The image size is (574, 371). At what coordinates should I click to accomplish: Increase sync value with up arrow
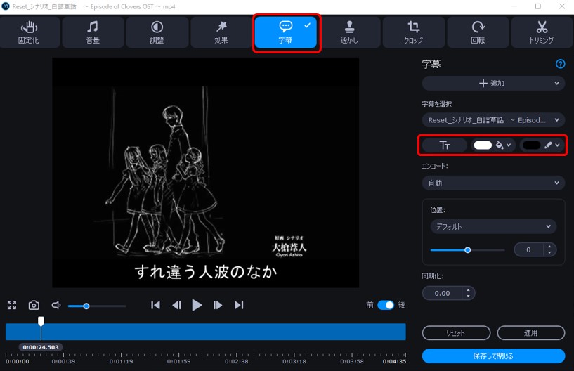[x=468, y=290]
